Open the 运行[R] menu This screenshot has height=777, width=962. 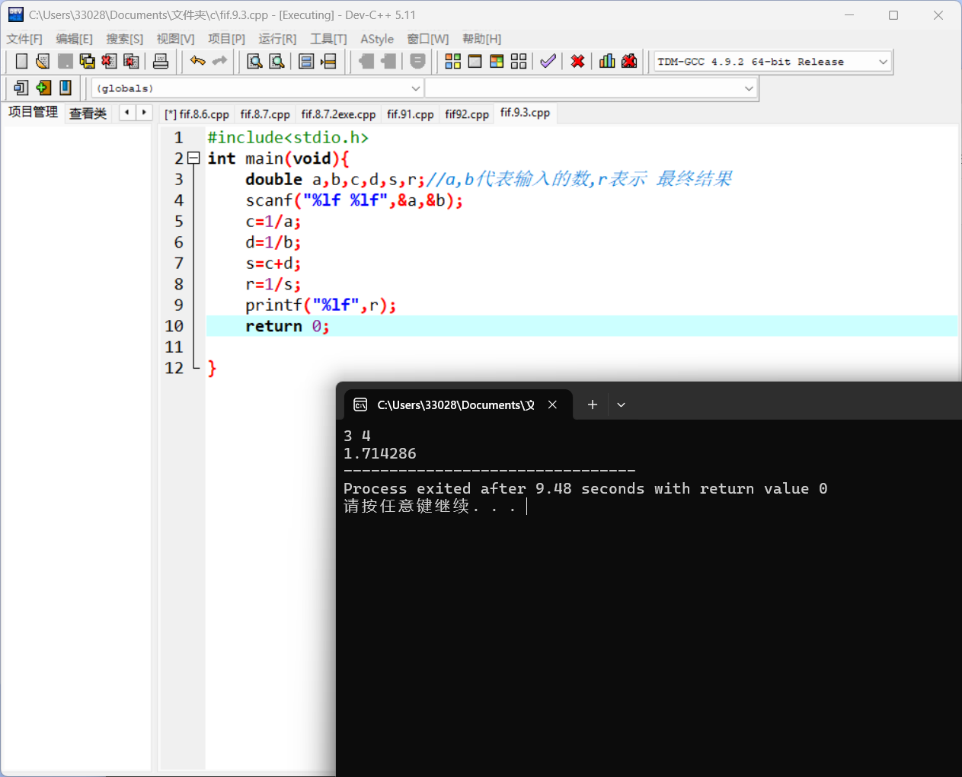click(x=277, y=39)
